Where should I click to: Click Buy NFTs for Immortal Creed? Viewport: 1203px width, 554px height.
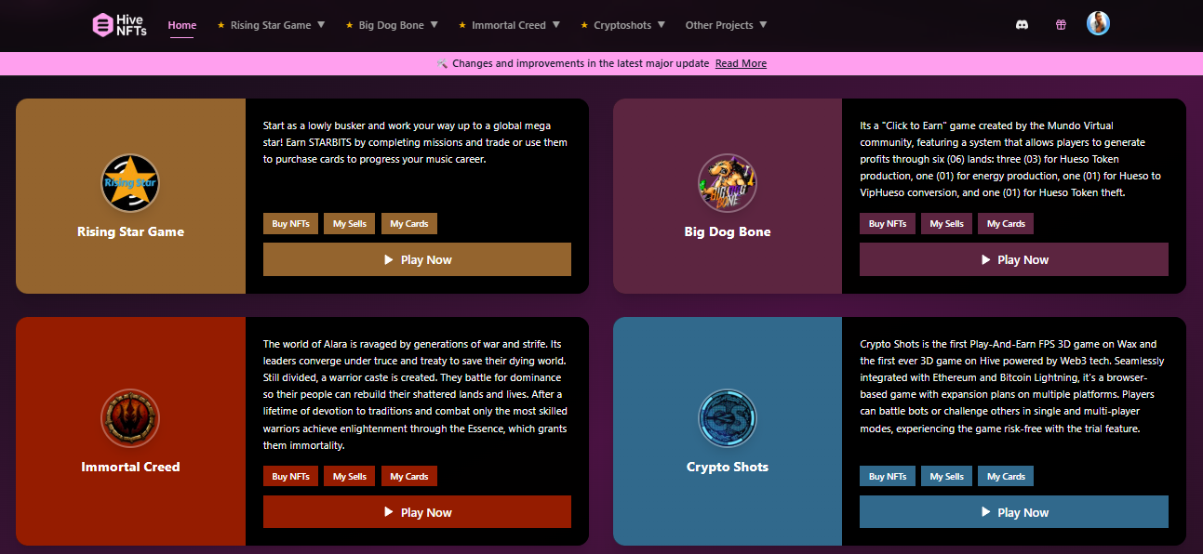(291, 476)
